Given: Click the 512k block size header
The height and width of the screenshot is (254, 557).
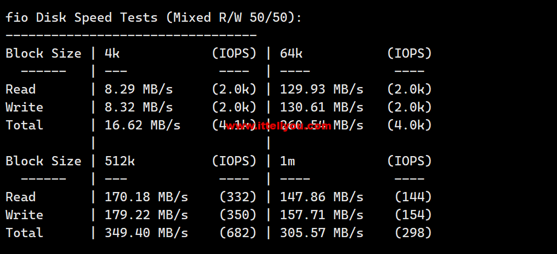Looking at the screenshot, I should tap(120, 162).
